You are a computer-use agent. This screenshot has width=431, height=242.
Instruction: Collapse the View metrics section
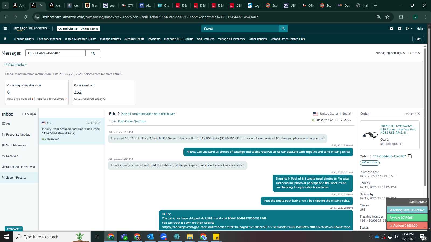pos(15,65)
